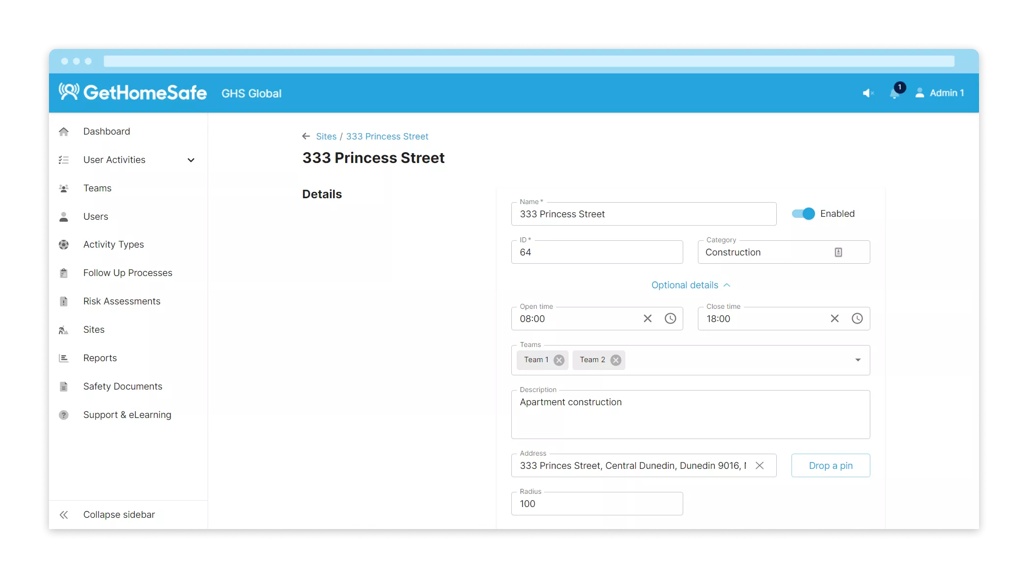Open the Teams dropdown arrow
Image resolution: width=1028 pixels, height=578 pixels.
tap(858, 360)
